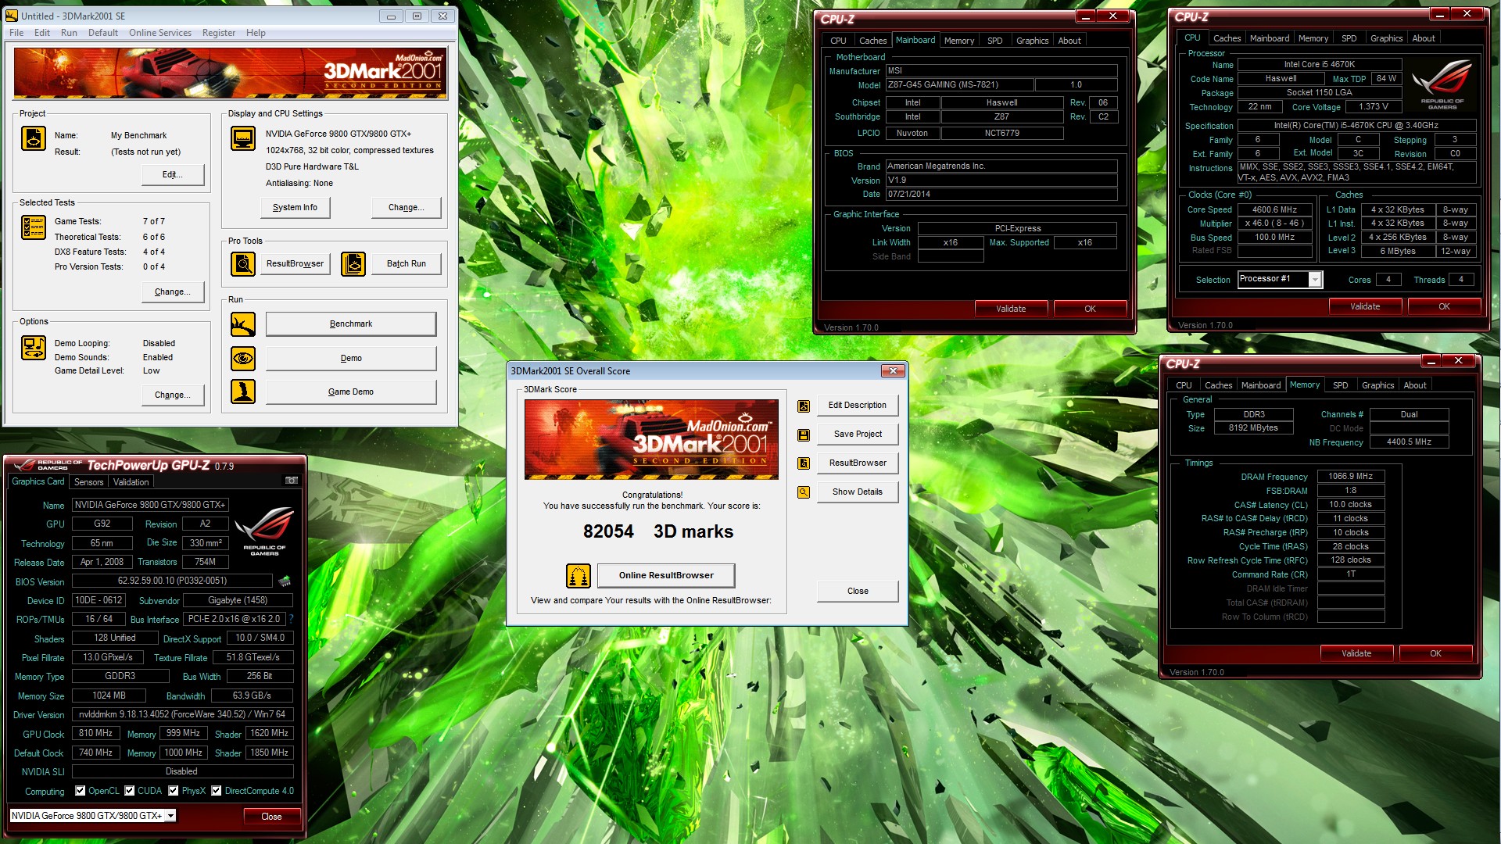Click the Display and CPU Settings monitor icon
The image size is (1501, 844).
[x=243, y=138]
